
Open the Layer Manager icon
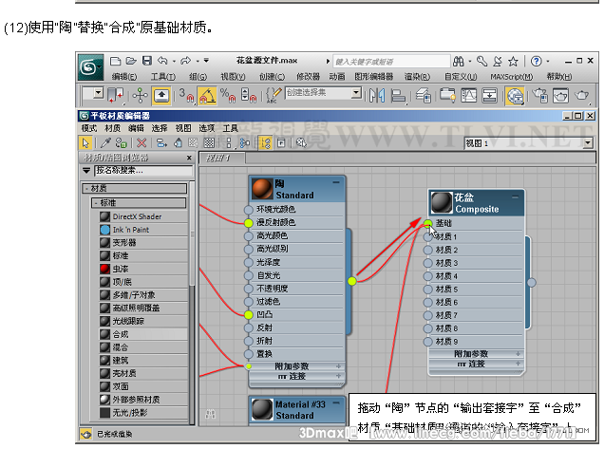424,96
